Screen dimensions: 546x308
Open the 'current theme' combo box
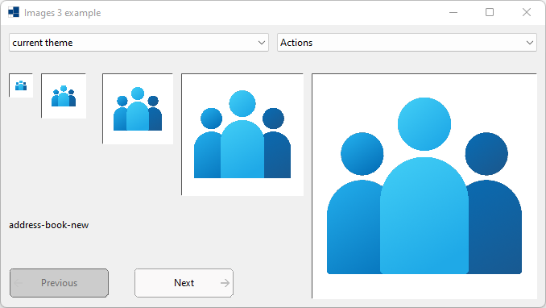coord(139,43)
